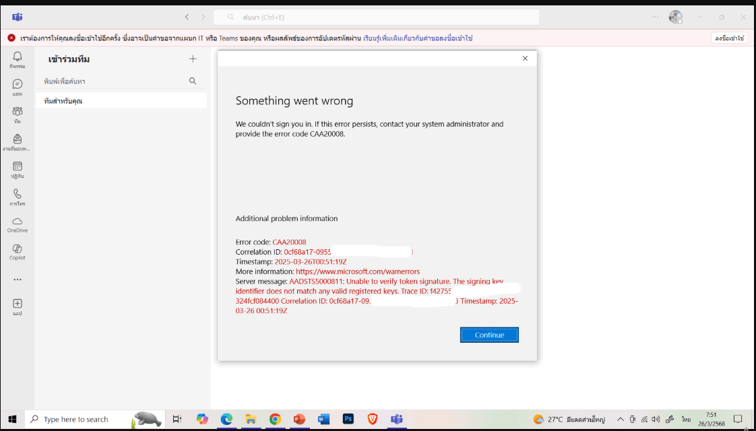Open Settings and more ellipsis in title bar
The height and width of the screenshot is (431, 756).
pyautogui.click(x=655, y=17)
